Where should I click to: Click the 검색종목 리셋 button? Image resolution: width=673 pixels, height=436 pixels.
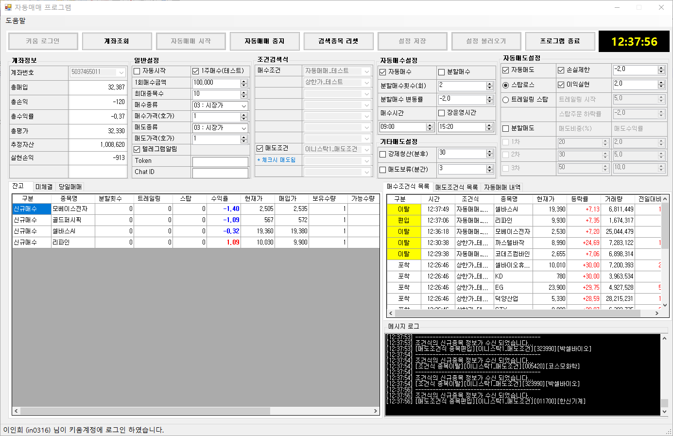pyautogui.click(x=338, y=41)
